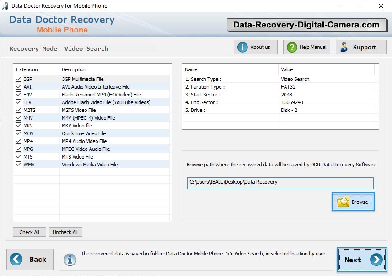The width and height of the screenshot is (392, 276).
Task: Click the Value column header
Action: [287, 69]
